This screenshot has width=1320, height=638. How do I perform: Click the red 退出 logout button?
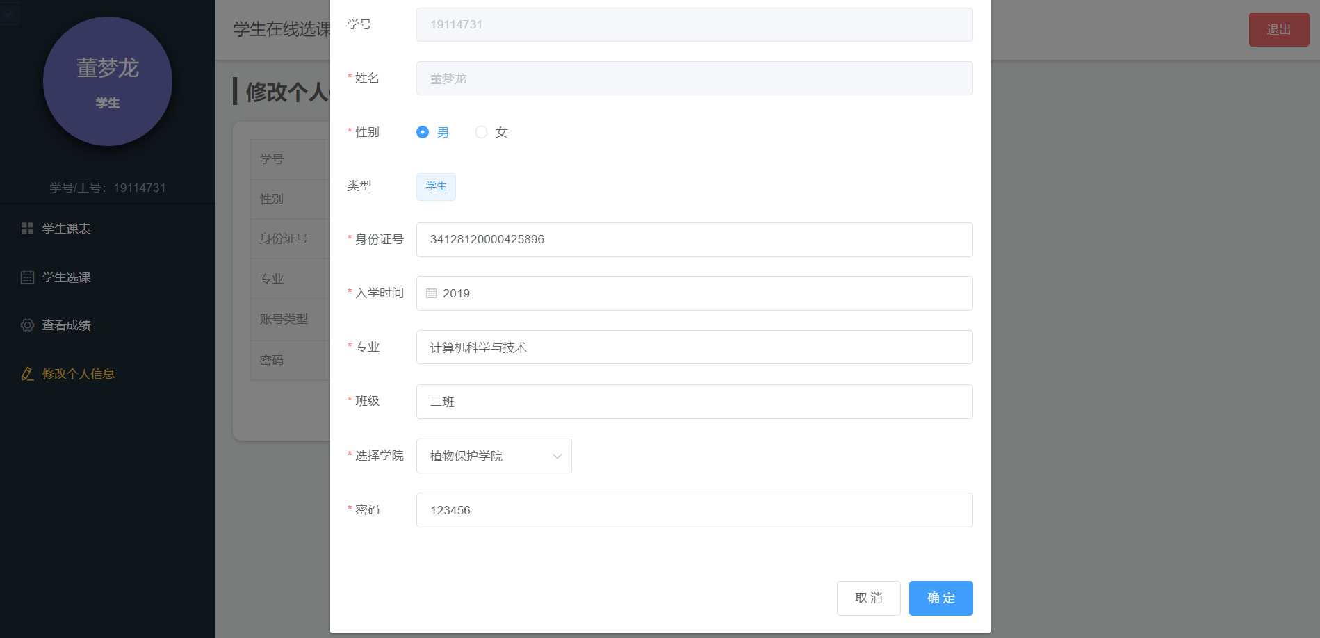1279,30
